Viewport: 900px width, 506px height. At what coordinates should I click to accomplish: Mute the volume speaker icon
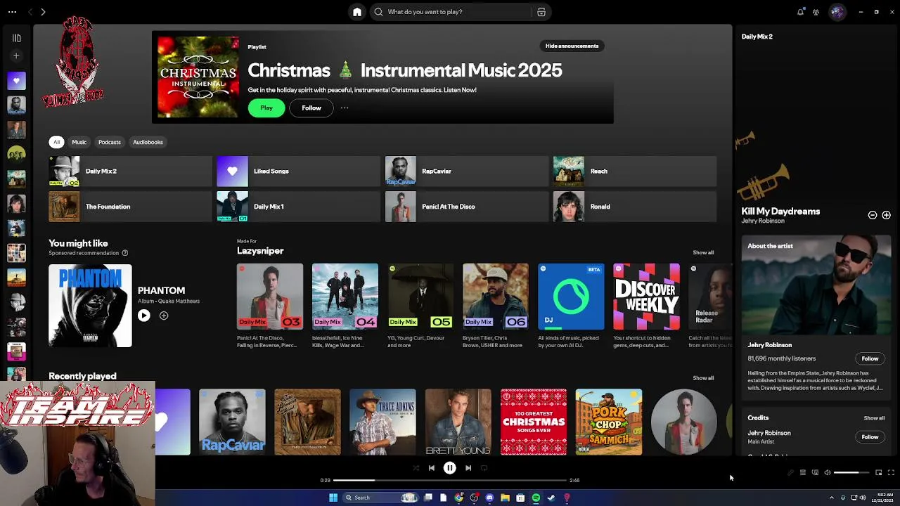point(828,473)
